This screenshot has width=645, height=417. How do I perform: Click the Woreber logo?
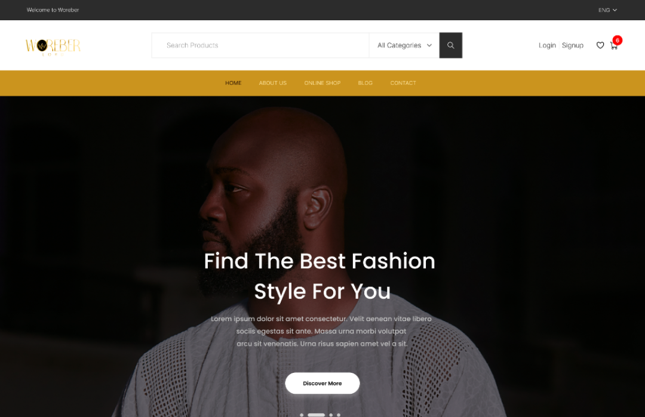[x=53, y=47]
